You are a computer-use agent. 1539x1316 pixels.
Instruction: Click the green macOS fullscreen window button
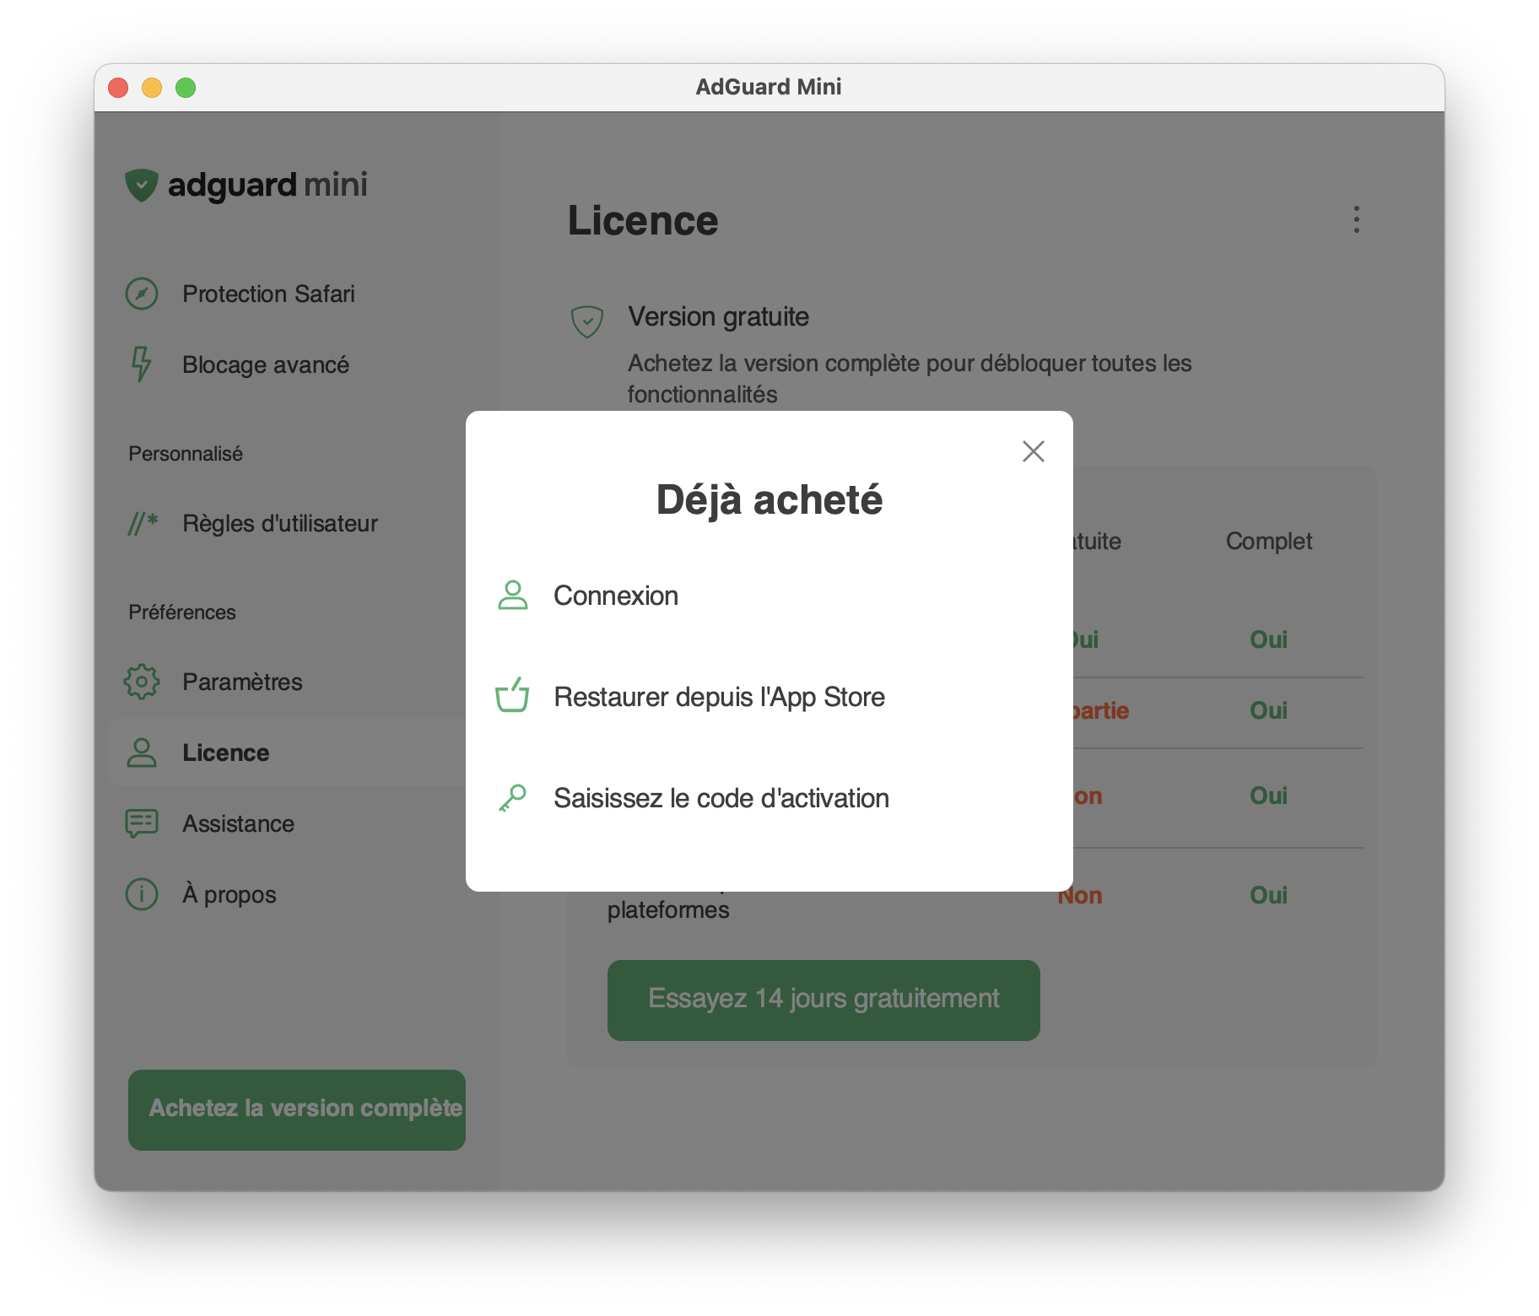[x=186, y=88]
